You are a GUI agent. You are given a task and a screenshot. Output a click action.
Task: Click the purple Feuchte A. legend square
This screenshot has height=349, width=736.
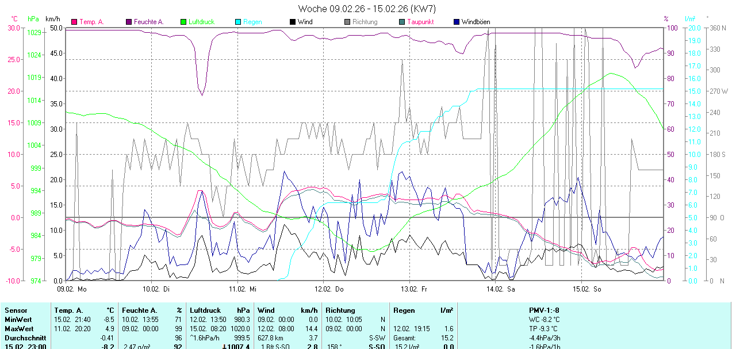pyautogui.click(x=129, y=22)
